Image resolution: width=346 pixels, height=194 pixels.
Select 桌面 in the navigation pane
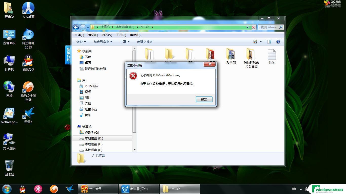pos(85,63)
